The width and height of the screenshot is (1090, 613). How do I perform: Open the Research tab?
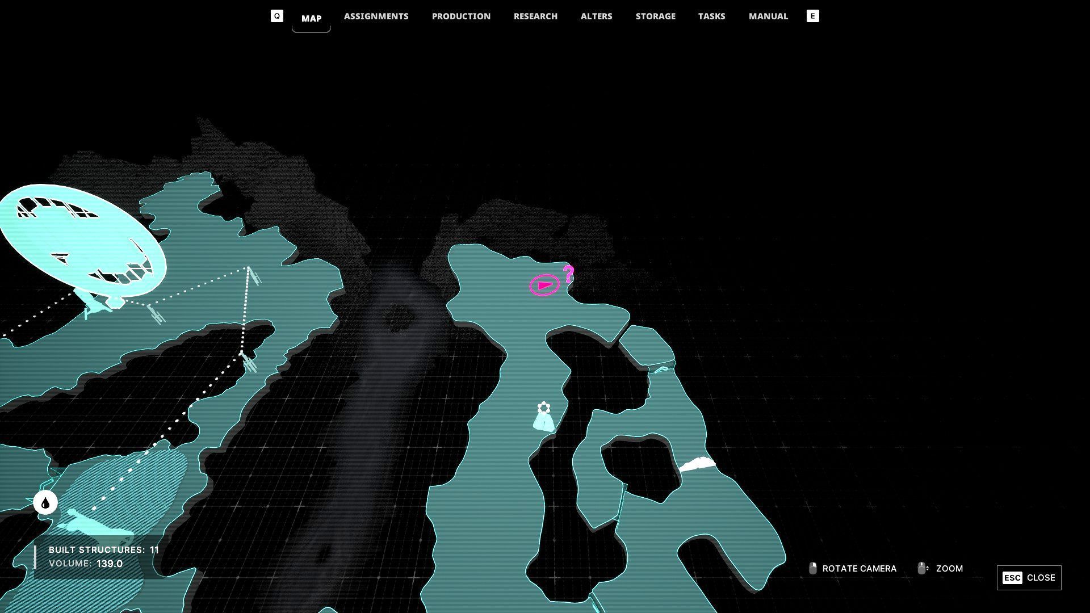point(535,16)
